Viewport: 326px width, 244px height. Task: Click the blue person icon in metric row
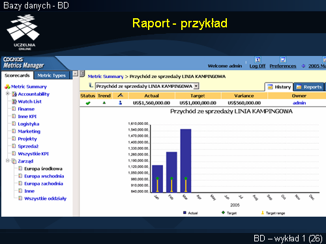[120, 103]
